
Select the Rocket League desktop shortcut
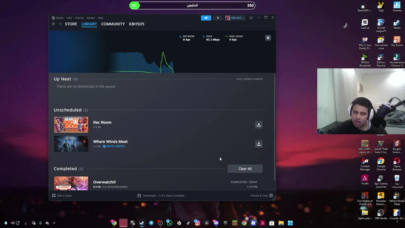(381, 26)
